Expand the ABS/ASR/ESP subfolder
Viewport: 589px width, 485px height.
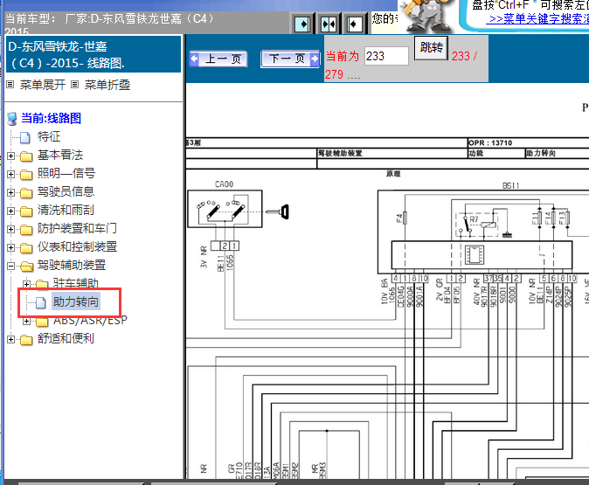point(26,321)
